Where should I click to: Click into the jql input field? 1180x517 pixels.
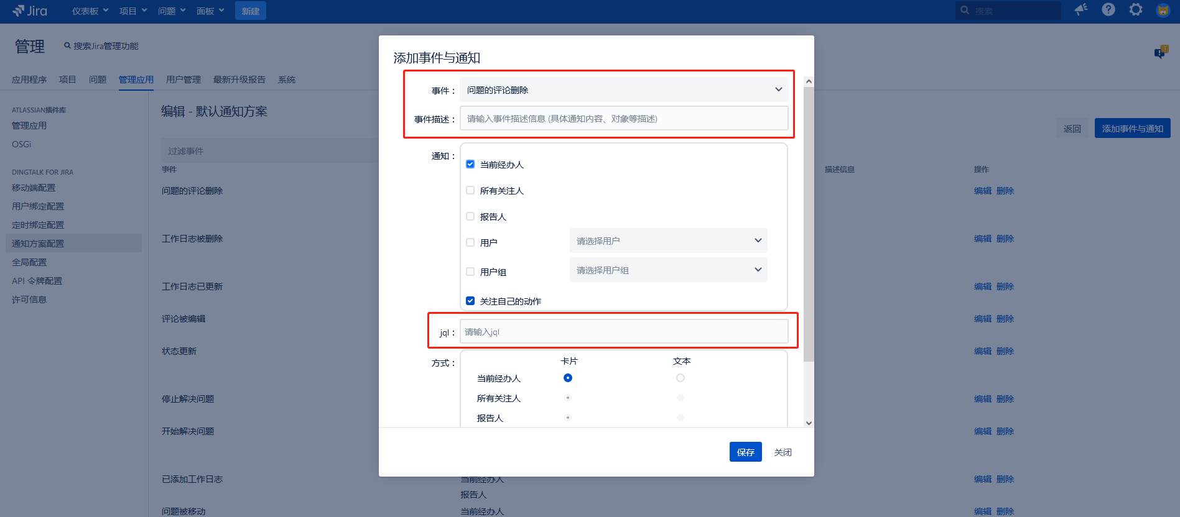624,332
